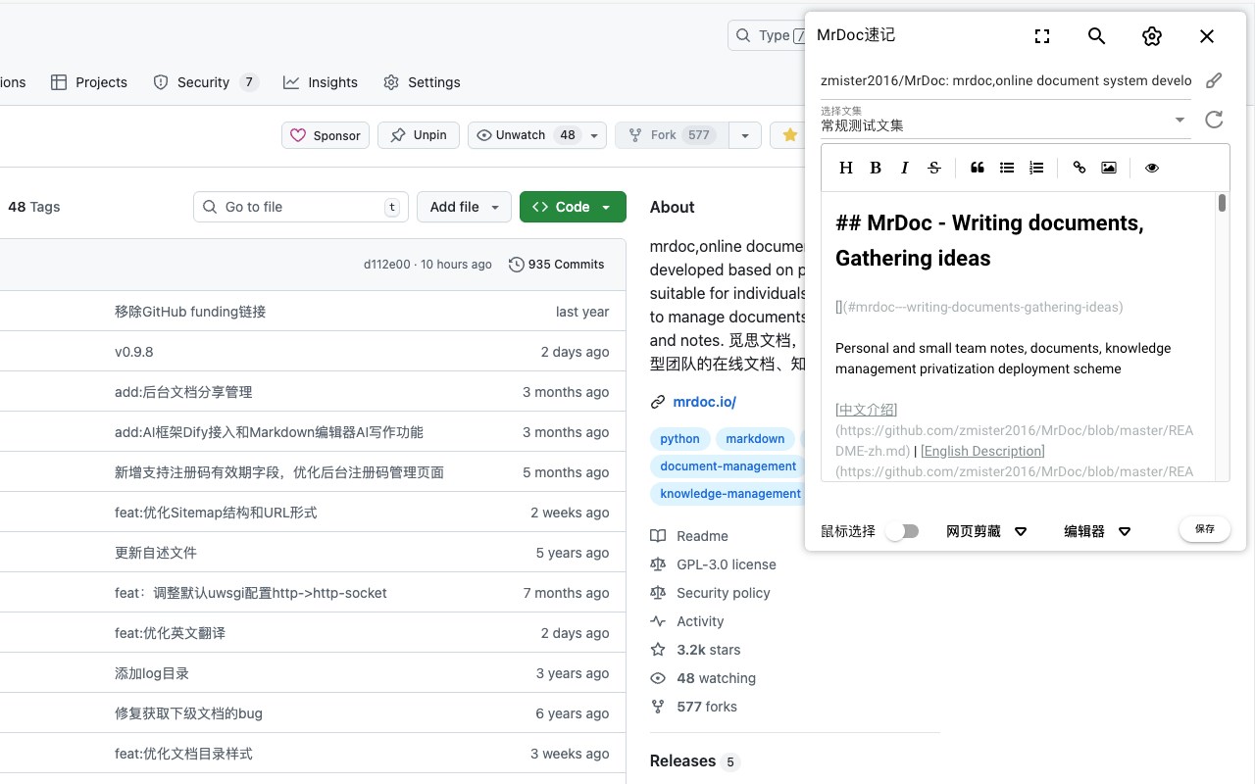The image size is (1255, 784).
Task: Click the Fork button
Action: [672, 135]
